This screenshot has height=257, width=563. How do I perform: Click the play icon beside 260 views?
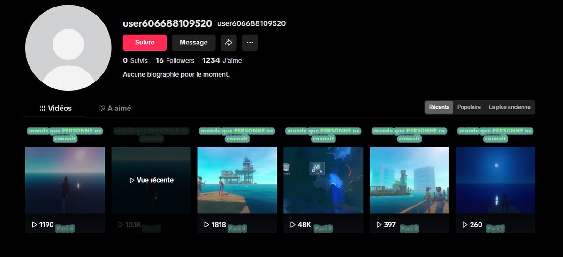[465, 225]
